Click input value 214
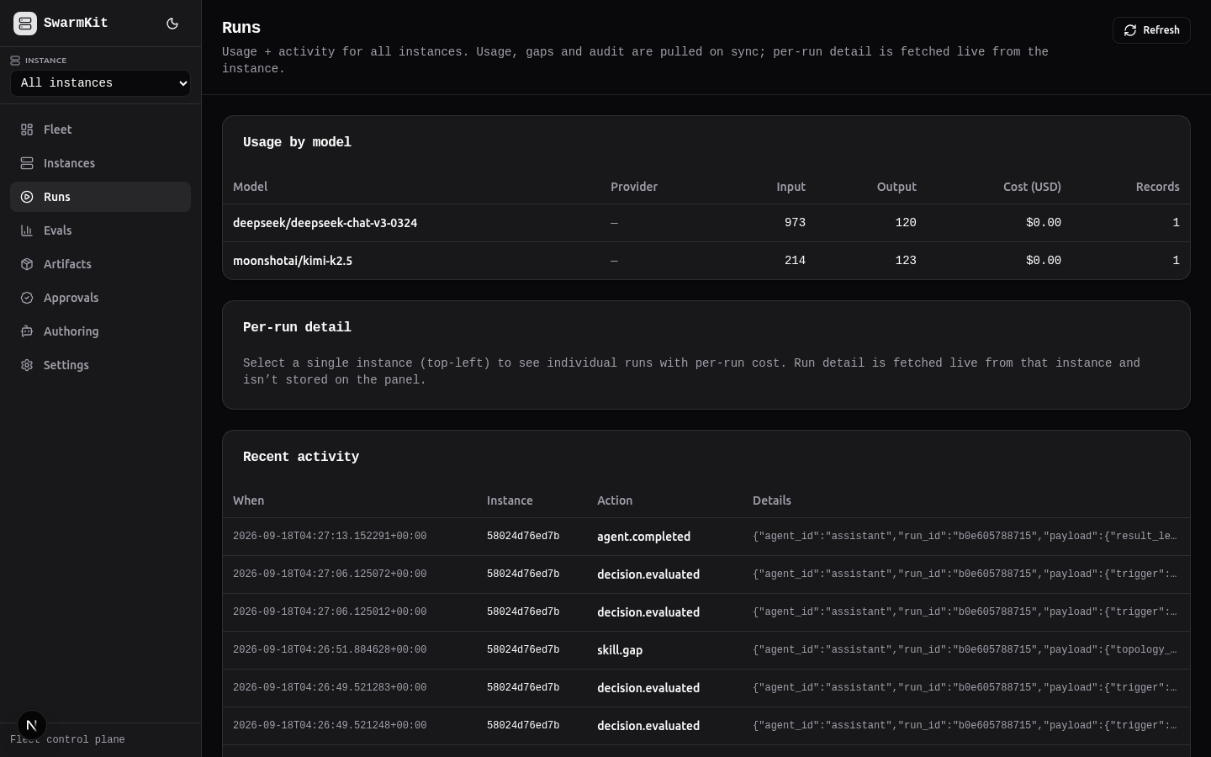This screenshot has width=1211, height=757. click(795, 261)
